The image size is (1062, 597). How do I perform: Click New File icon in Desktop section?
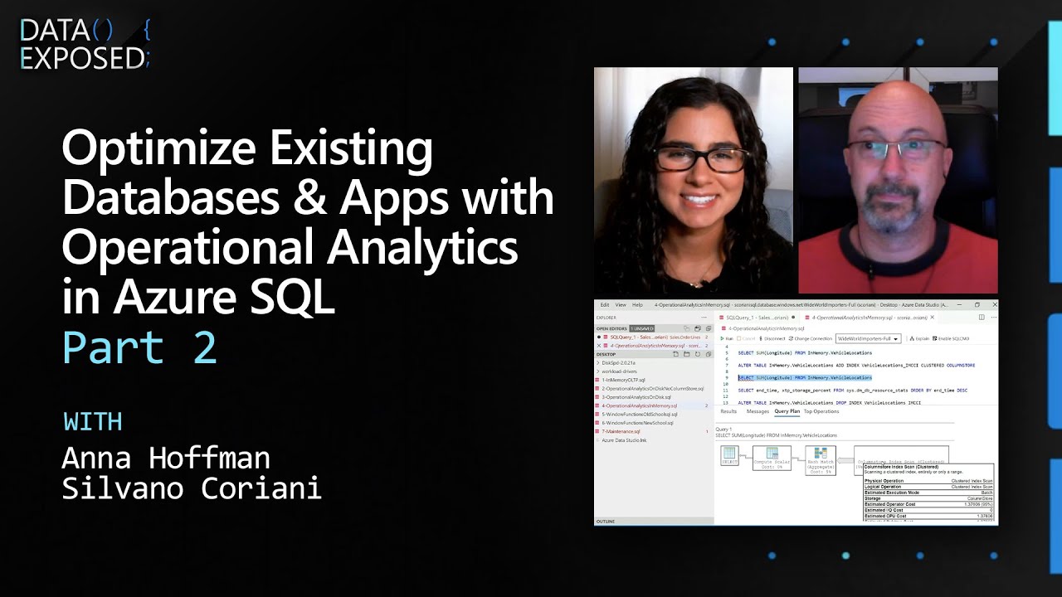point(675,354)
